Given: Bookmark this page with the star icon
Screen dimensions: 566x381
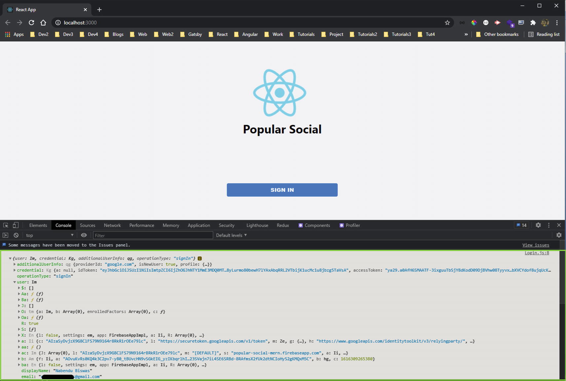Looking at the screenshot, I should click(447, 22).
